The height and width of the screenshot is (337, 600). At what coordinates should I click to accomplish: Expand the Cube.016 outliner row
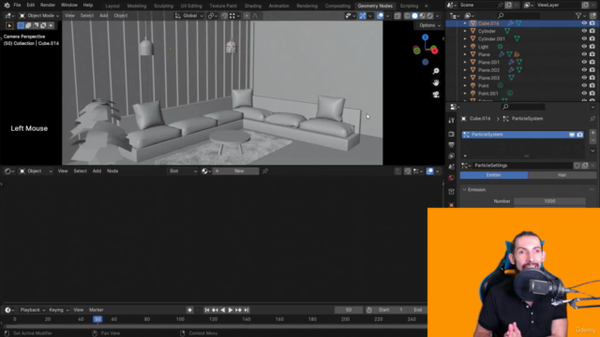click(x=465, y=23)
